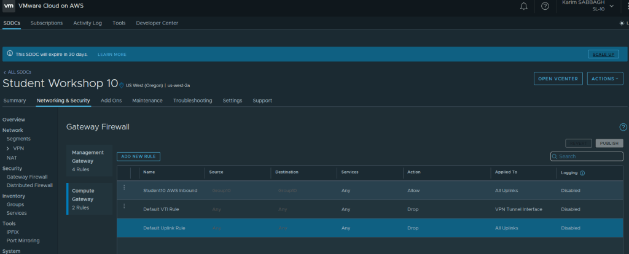
Task: Click the Open vCenter button
Action: click(558, 79)
